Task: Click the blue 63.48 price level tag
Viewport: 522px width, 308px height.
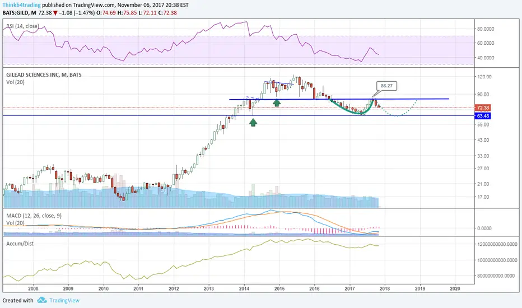Action: (x=483, y=116)
